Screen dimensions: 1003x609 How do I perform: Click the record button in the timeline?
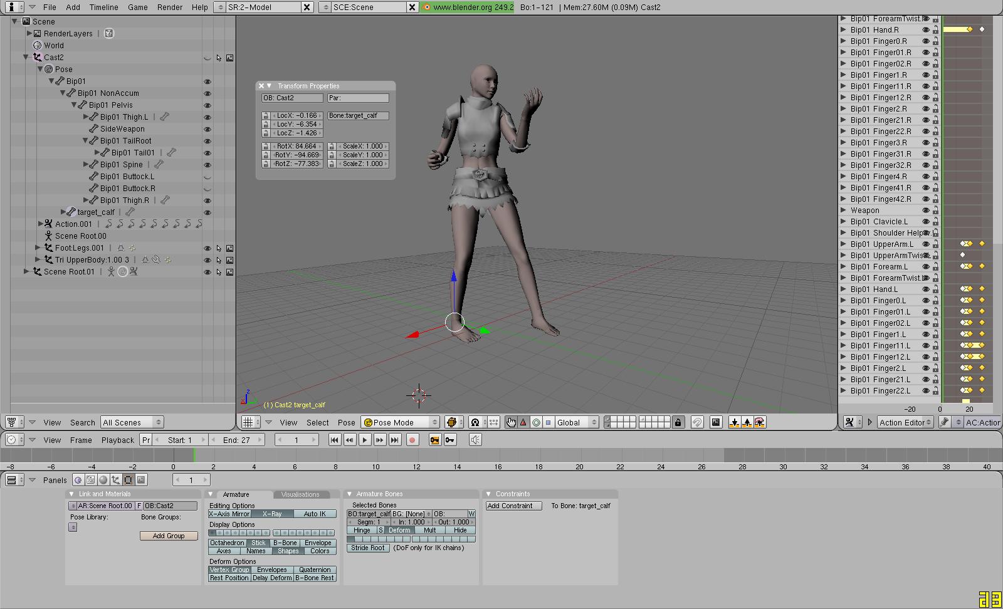pyautogui.click(x=412, y=440)
